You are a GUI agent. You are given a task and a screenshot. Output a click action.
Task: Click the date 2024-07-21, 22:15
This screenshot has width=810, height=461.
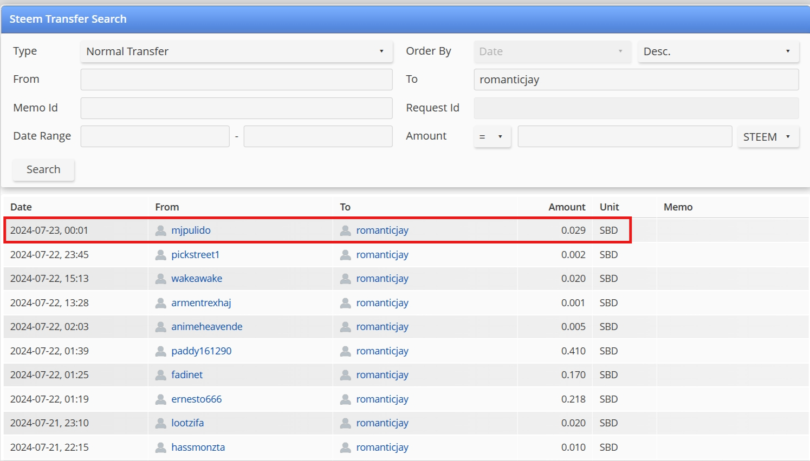point(49,447)
